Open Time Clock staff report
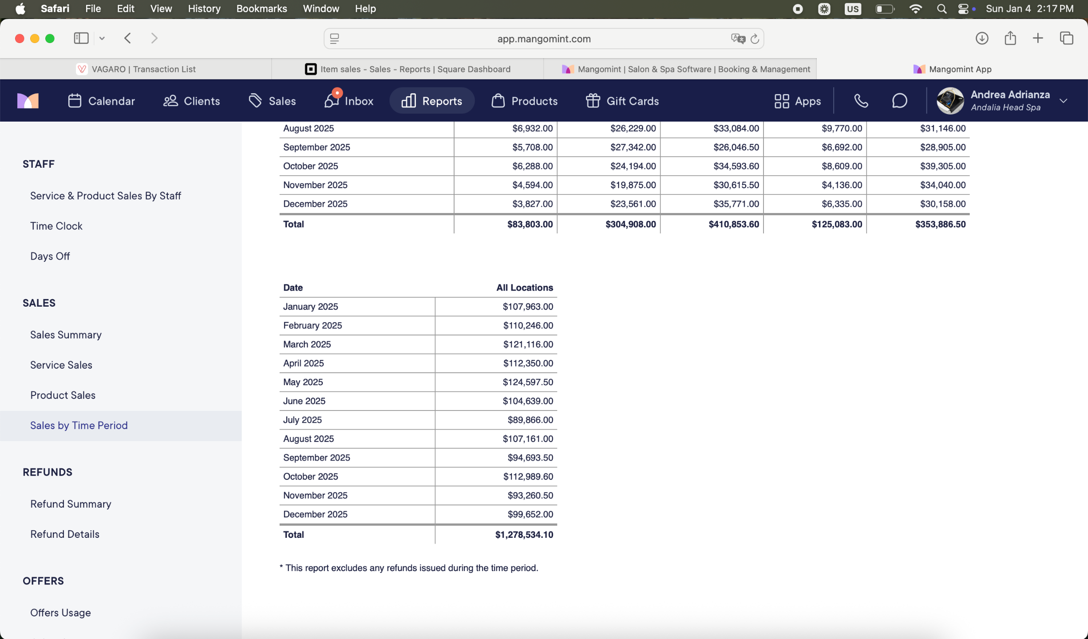The height and width of the screenshot is (639, 1088). 56,226
